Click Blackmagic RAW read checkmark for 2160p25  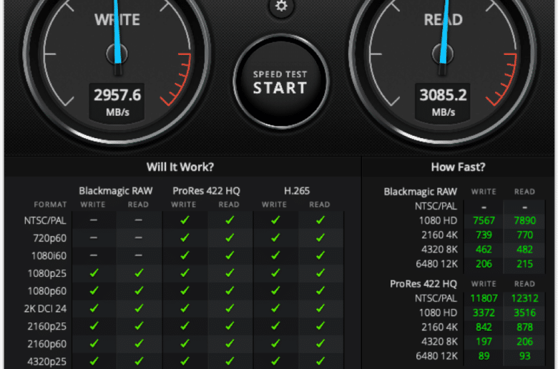click(139, 326)
